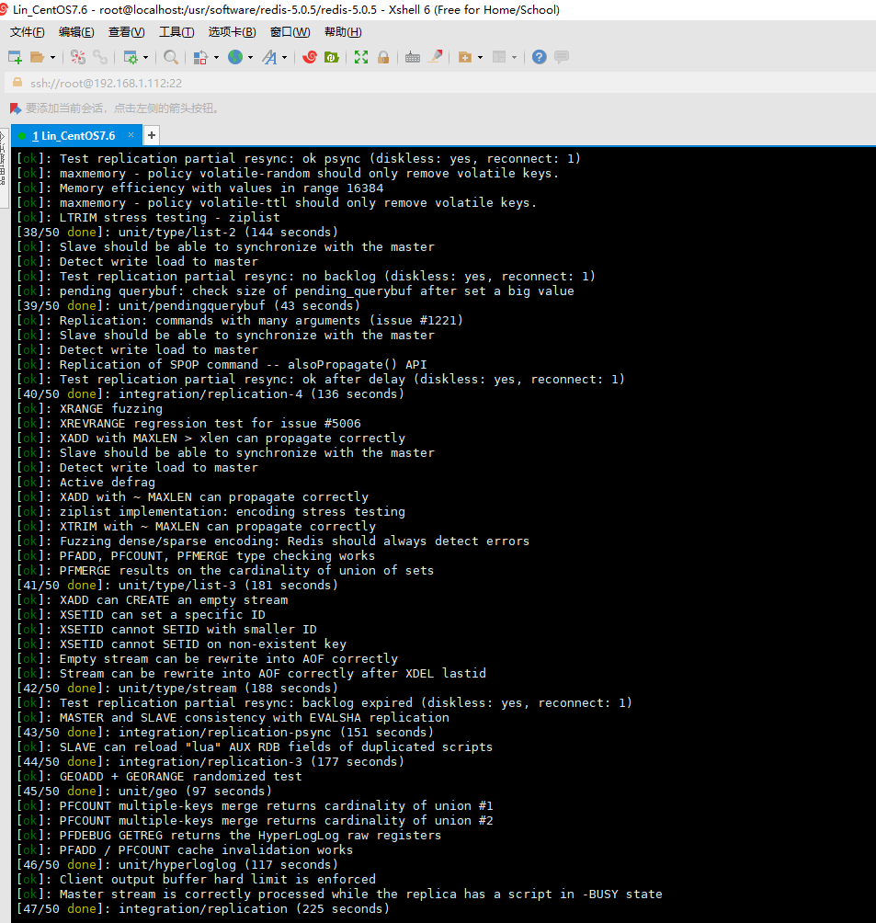
Task: Open the Find search magnifier icon
Action: 170,57
